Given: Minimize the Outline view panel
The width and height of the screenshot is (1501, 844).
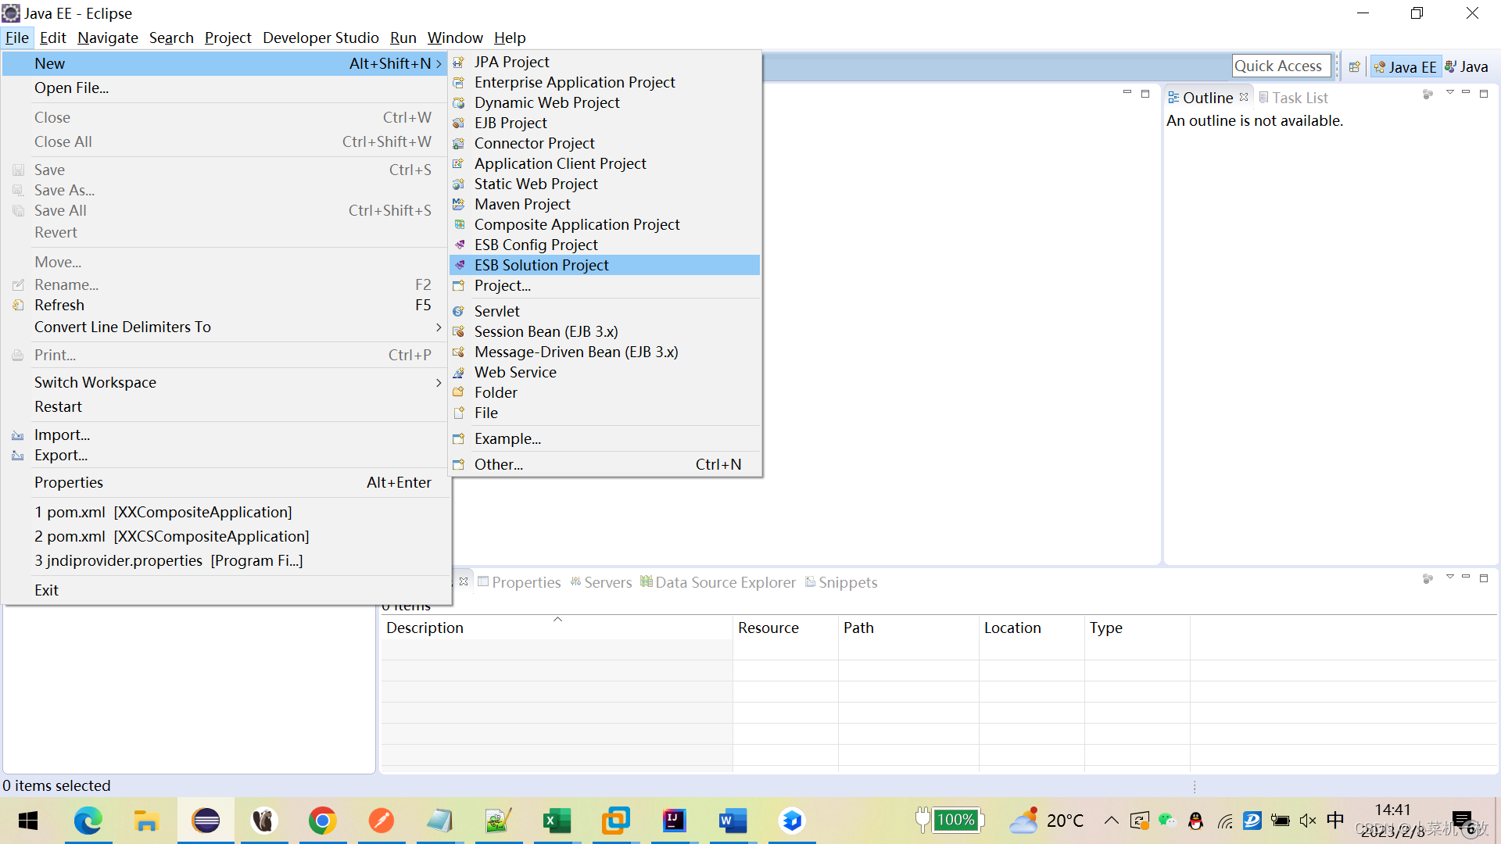Looking at the screenshot, I should (1466, 93).
